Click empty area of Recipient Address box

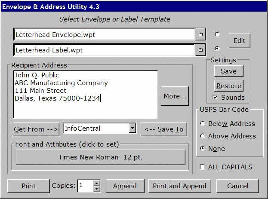click(86, 110)
